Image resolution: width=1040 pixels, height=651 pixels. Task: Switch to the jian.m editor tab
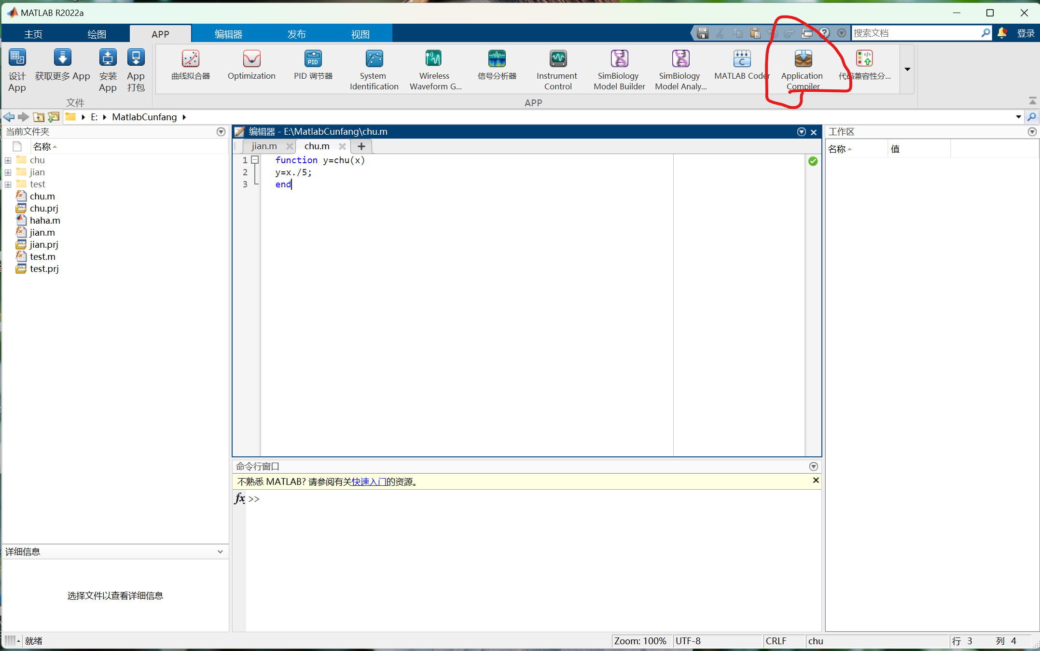(x=263, y=146)
